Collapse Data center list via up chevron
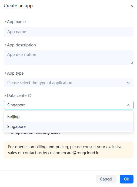The height and width of the screenshot is (187, 137). coord(128,105)
